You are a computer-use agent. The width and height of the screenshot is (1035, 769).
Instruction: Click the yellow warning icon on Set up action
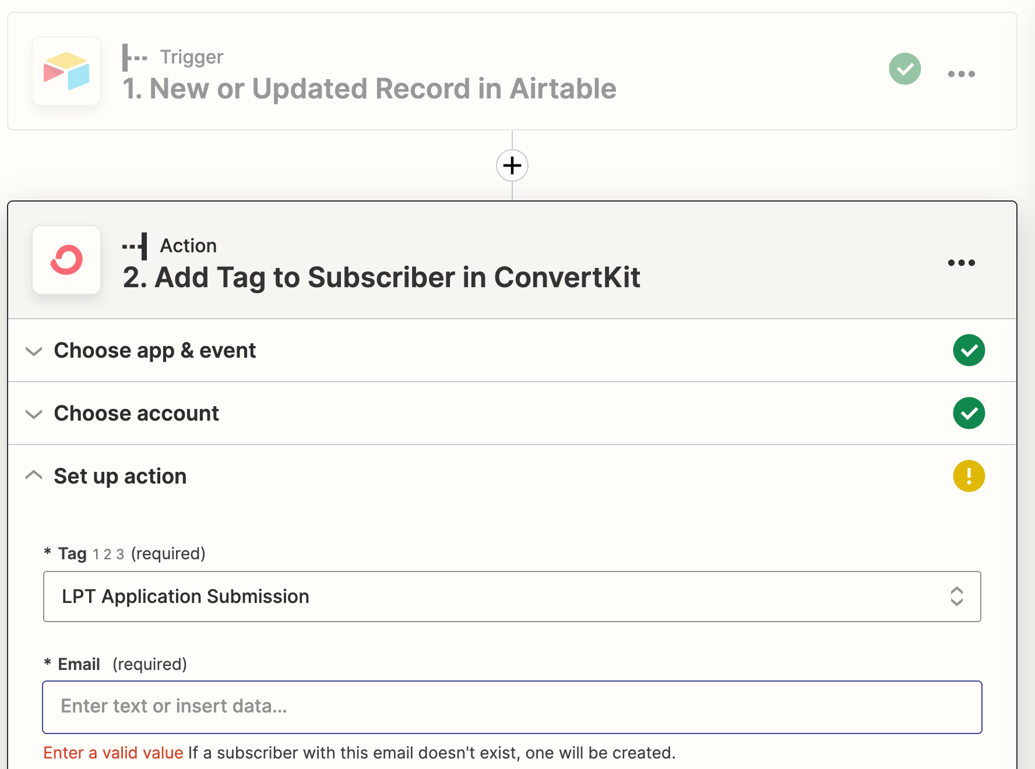point(969,476)
